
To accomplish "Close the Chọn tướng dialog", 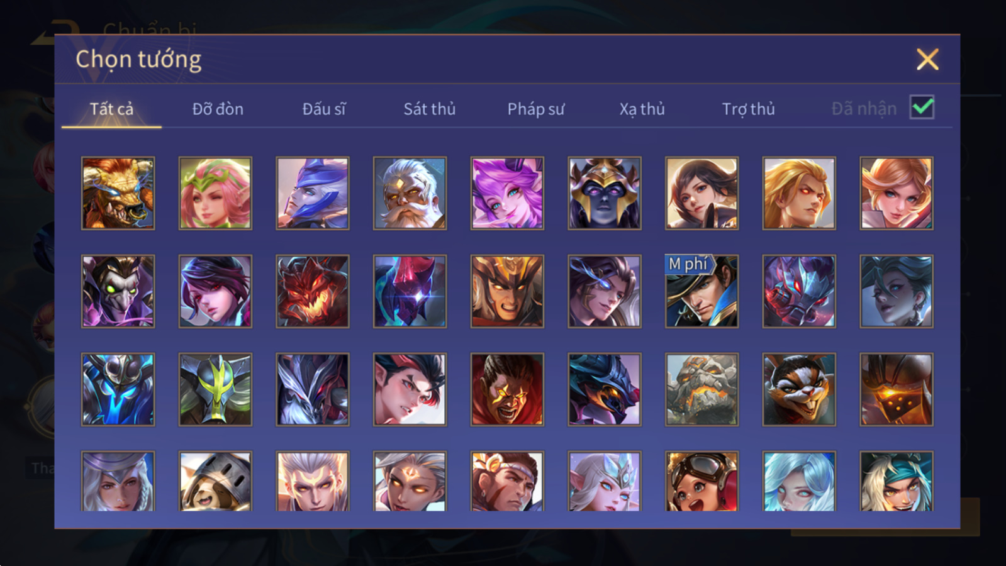I will [927, 60].
